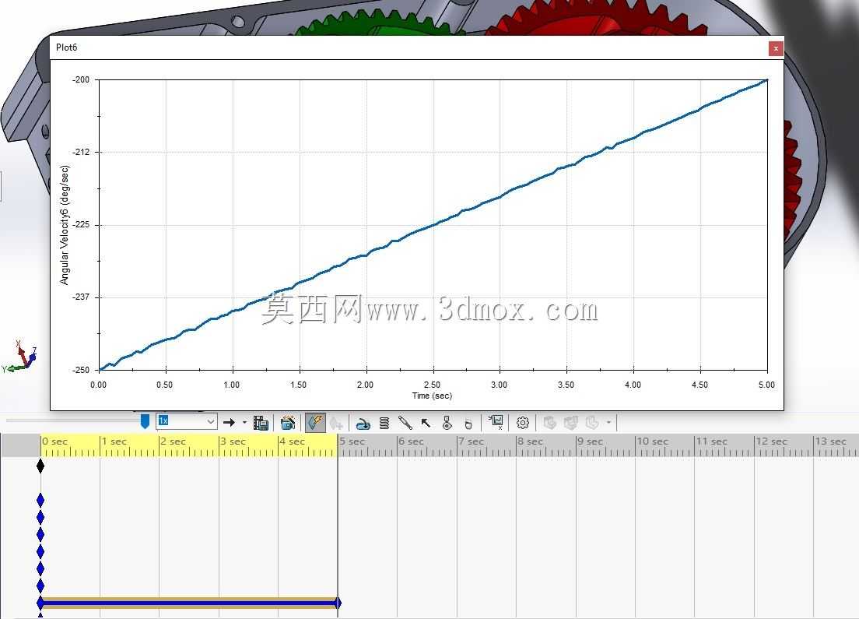The width and height of the screenshot is (859, 619).
Task: Click the Save Animation film icon
Action: click(x=261, y=423)
